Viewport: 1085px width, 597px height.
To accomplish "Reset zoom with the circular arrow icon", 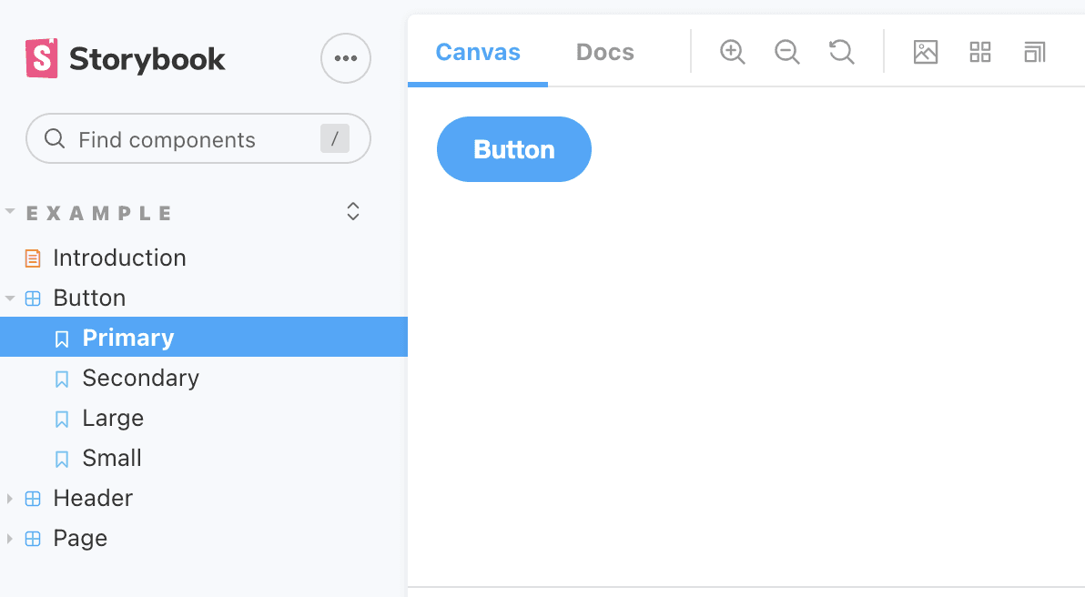I will coord(841,52).
